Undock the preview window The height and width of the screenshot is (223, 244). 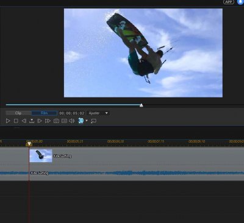(x=93, y=121)
